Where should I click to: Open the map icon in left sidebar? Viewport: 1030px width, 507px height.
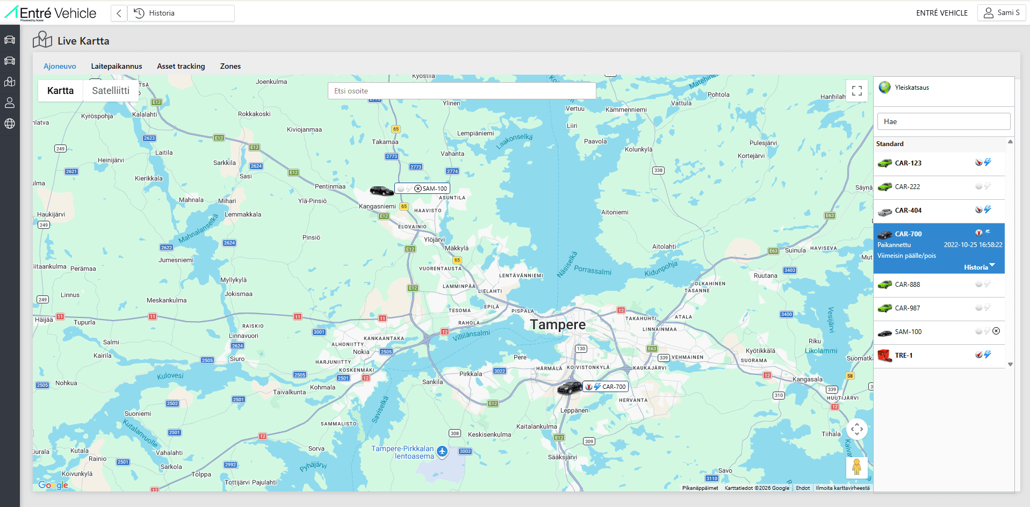click(x=10, y=82)
